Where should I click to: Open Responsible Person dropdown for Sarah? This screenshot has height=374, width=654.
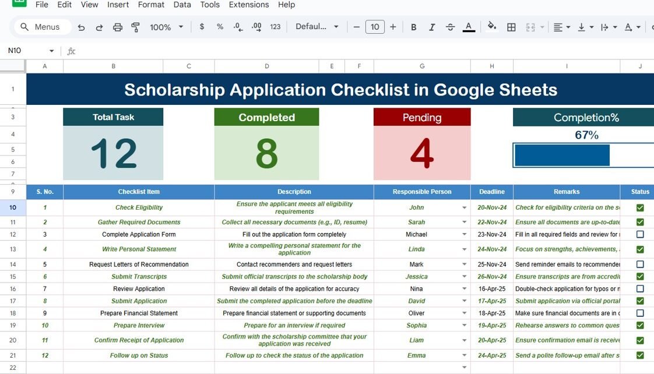click(464, 222)
